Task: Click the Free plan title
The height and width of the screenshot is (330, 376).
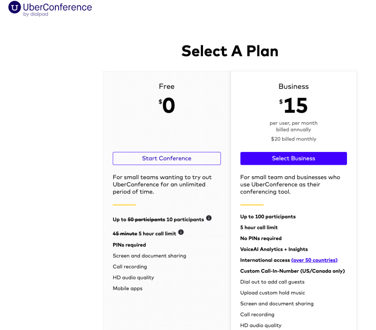Action: point(167,86)
